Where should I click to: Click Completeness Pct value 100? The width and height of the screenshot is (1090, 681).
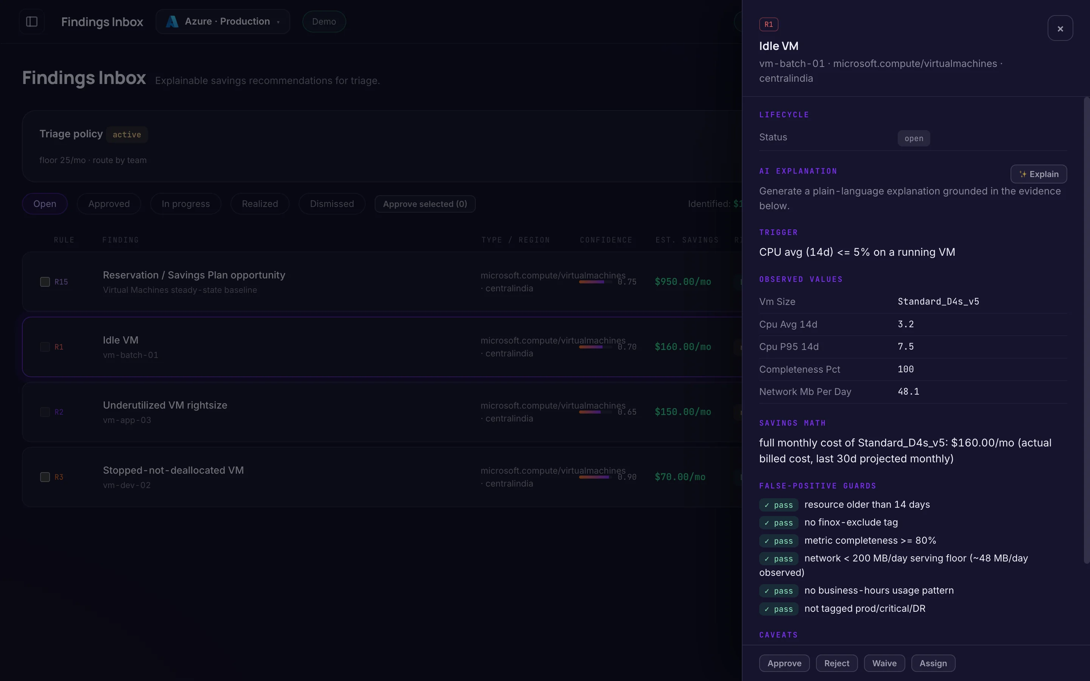click(x=905, y=369)
